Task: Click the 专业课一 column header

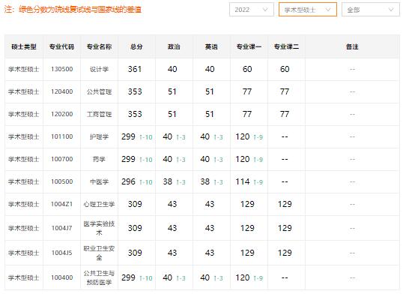Action: 249,46
